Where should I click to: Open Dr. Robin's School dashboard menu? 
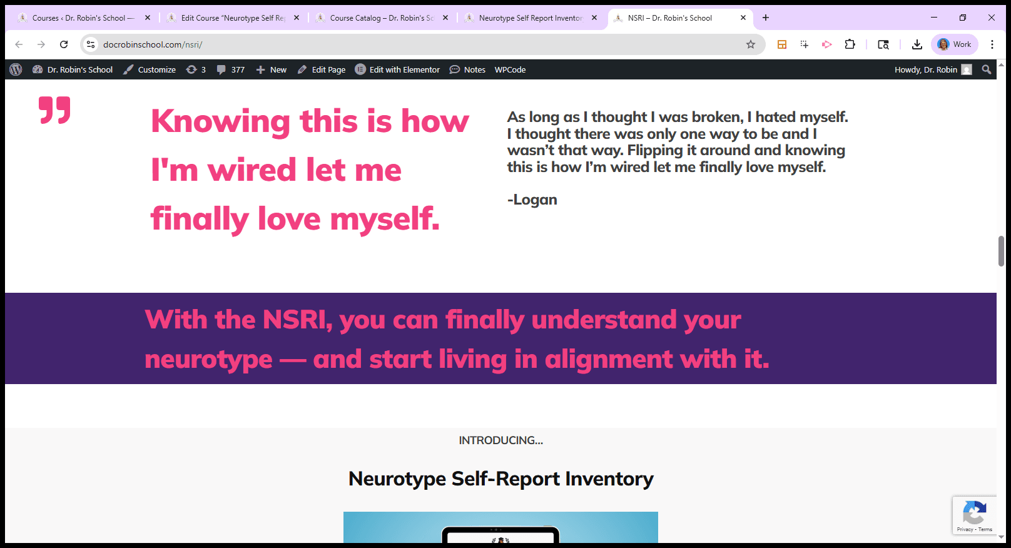[73, 69]
